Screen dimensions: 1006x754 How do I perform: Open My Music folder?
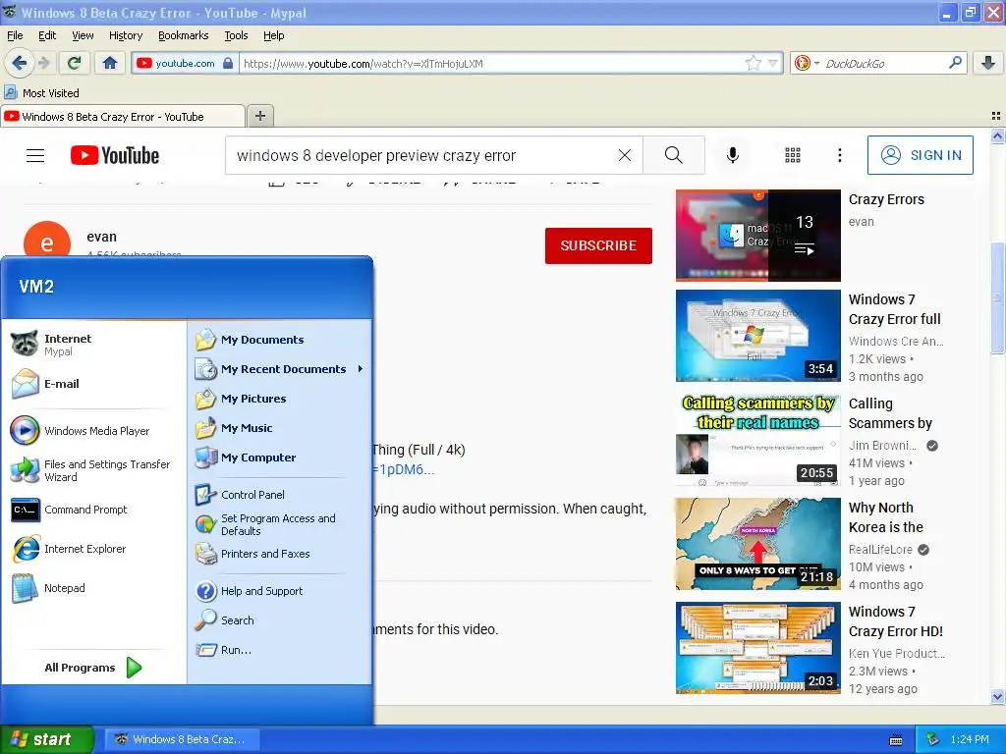pyautogui.click(x=280, y=428)
